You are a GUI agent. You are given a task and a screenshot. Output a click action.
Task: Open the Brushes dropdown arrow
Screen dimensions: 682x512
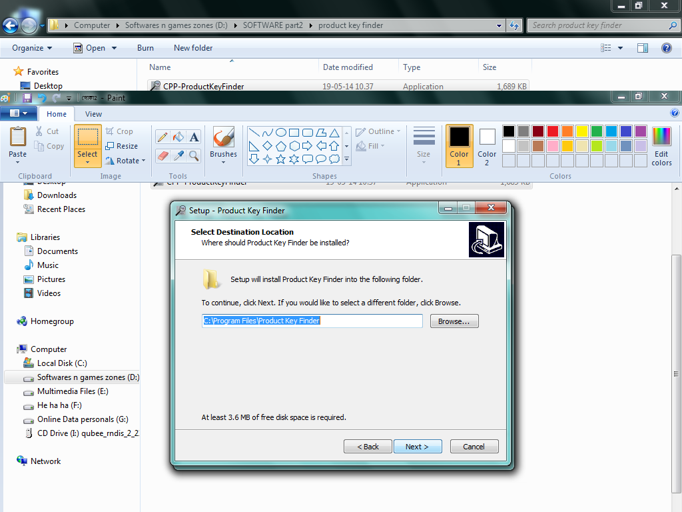pyautogui.click(x=224, y=163)
